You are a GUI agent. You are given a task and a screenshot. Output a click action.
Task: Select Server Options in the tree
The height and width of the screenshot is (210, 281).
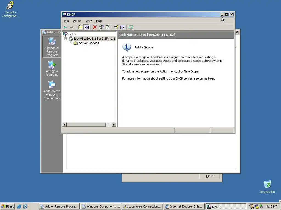(89, 43)
